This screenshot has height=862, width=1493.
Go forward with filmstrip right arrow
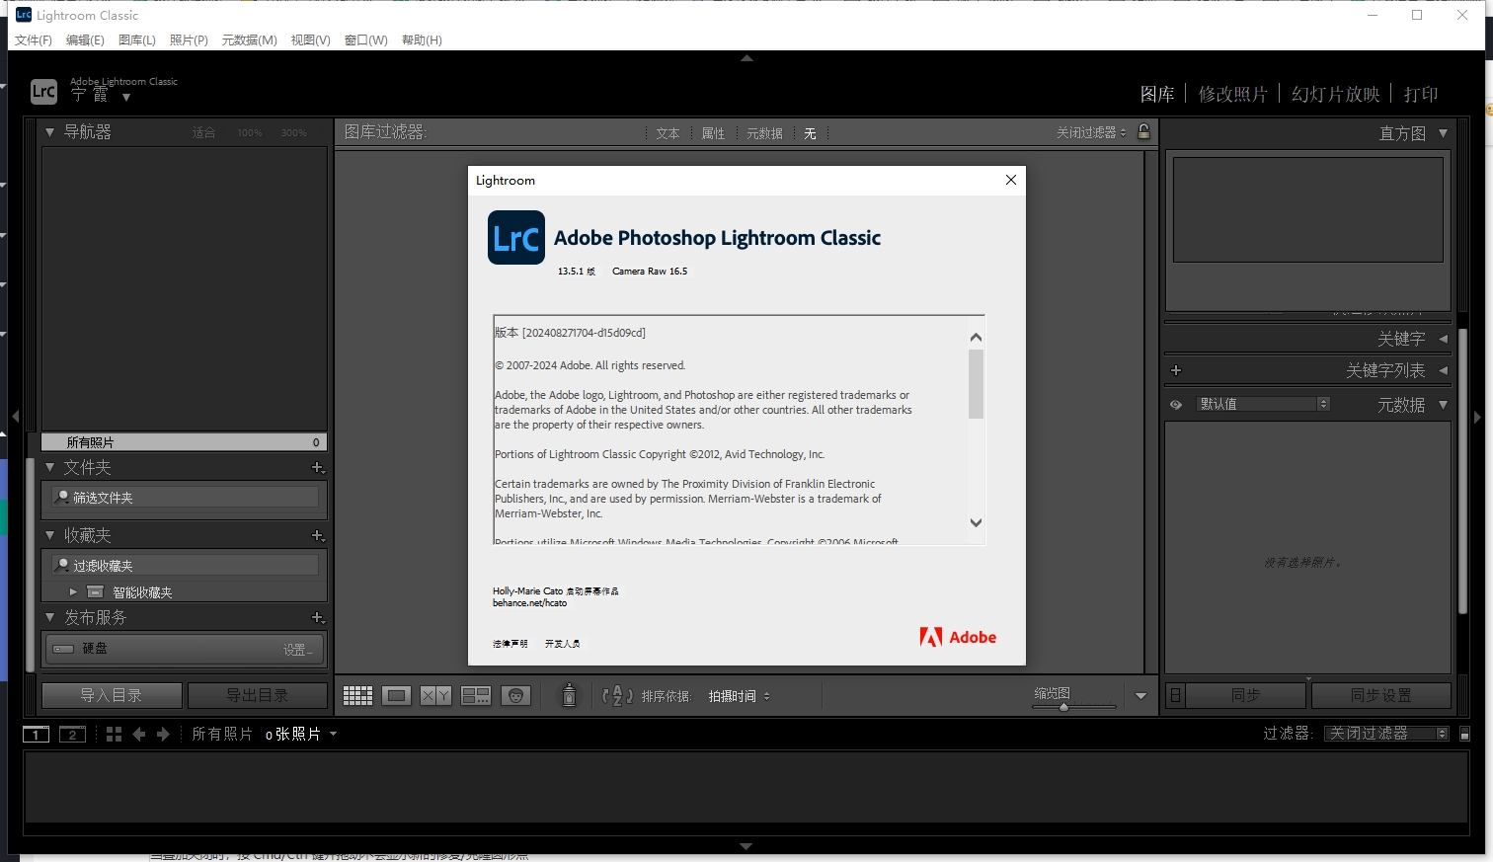coord(163,734)
